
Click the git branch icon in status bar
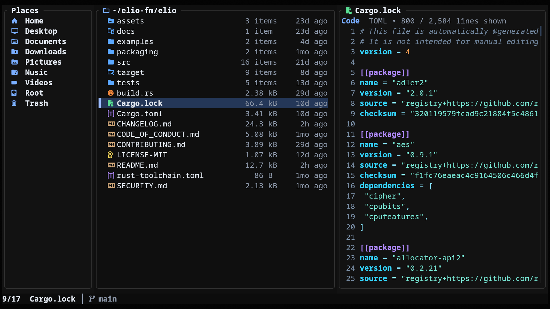[x=92, y=299]
